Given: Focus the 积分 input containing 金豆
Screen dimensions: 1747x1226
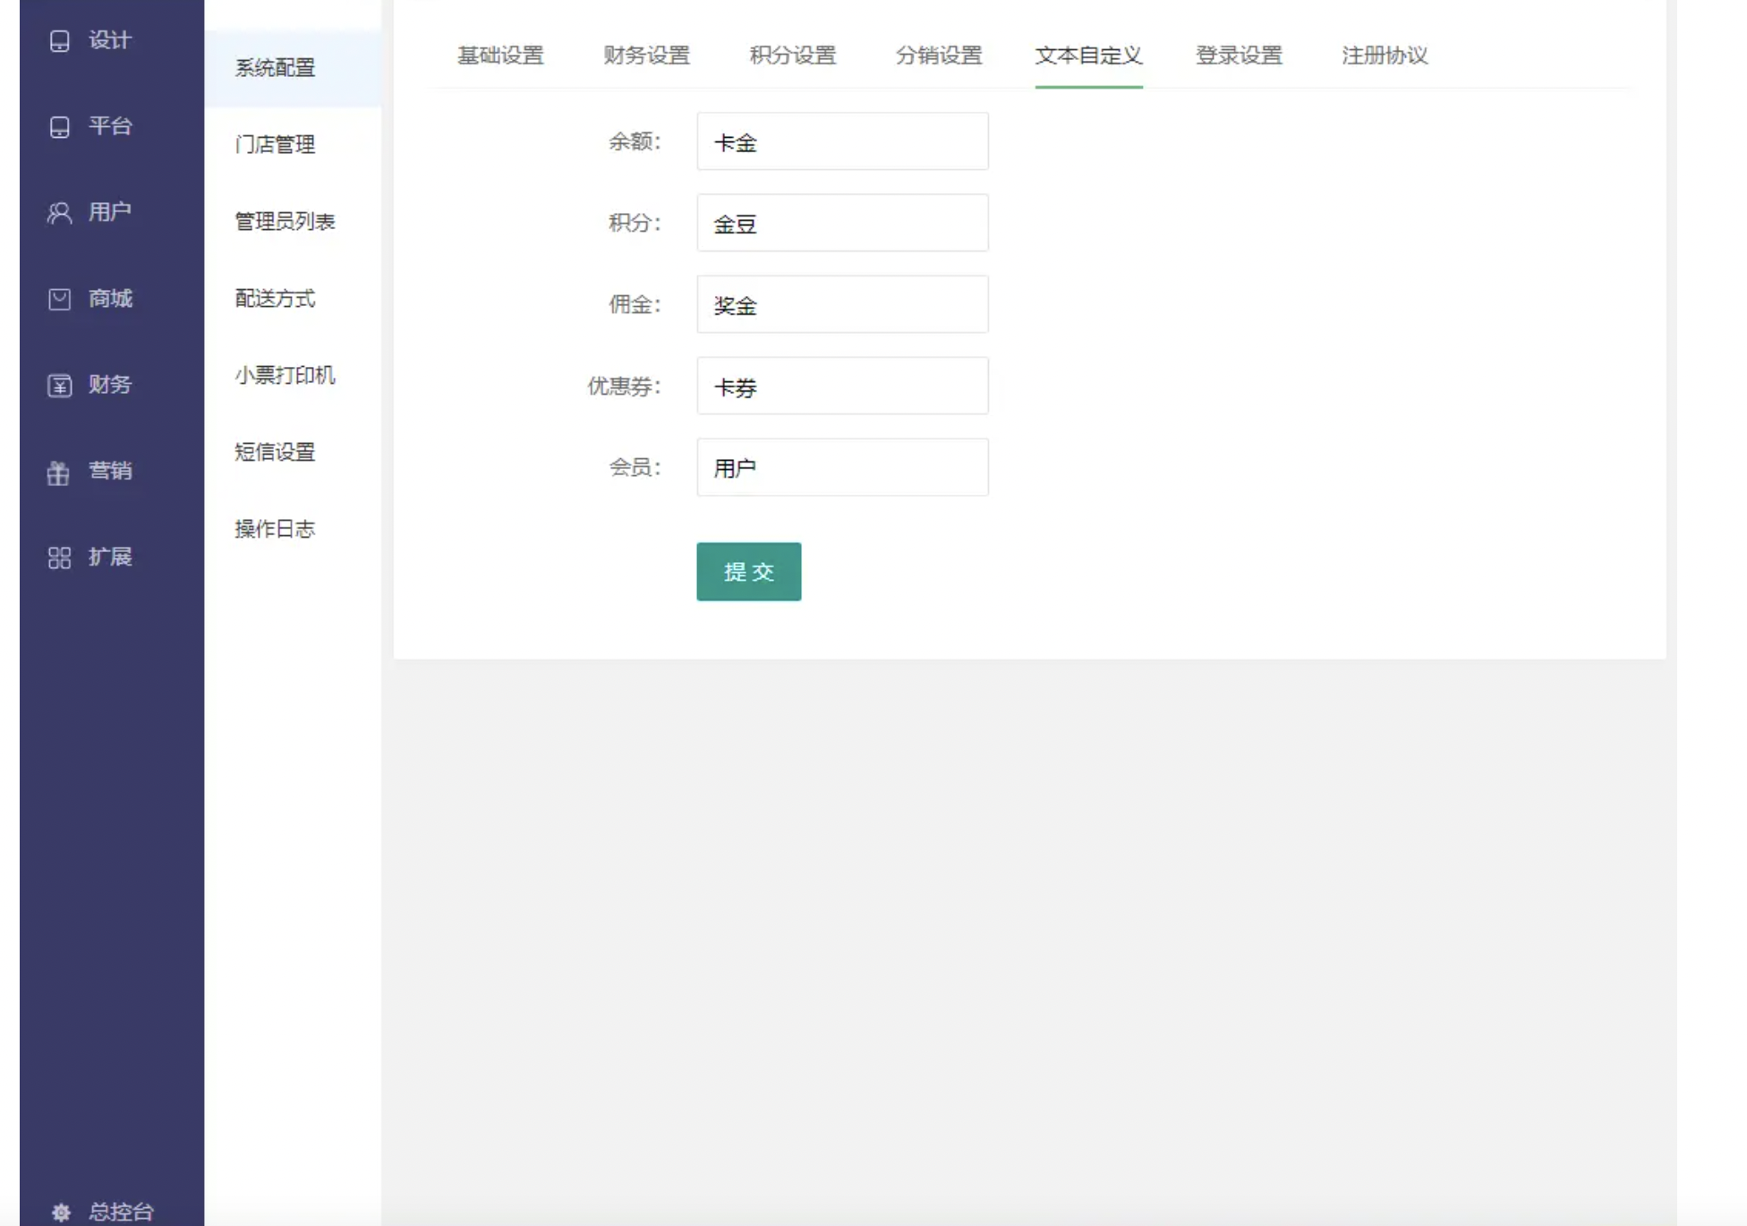Looking at the screenshot, I should coord(842,223).
